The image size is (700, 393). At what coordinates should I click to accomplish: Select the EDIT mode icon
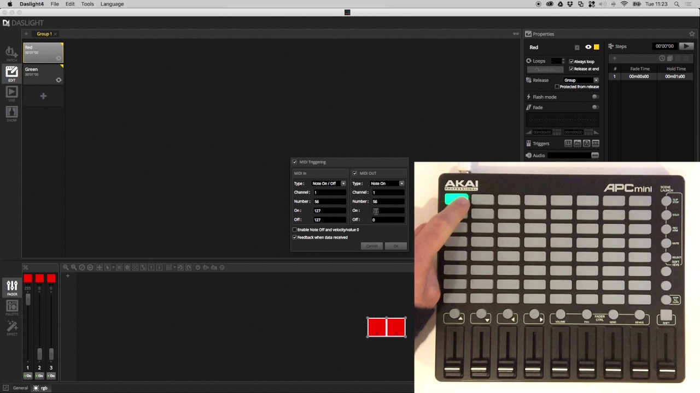tap(11, 74)
